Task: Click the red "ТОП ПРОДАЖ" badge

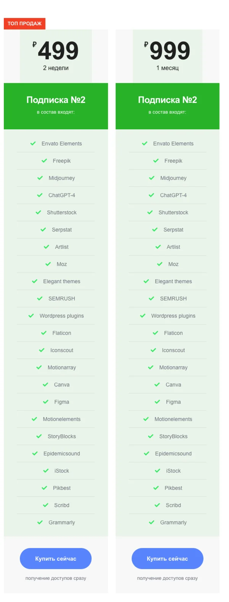Action: point(24,23)
